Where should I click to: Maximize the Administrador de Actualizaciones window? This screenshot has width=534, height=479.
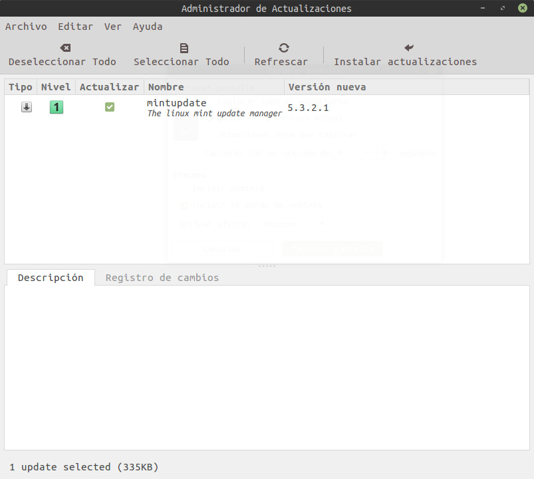click(x=503, y=8)
